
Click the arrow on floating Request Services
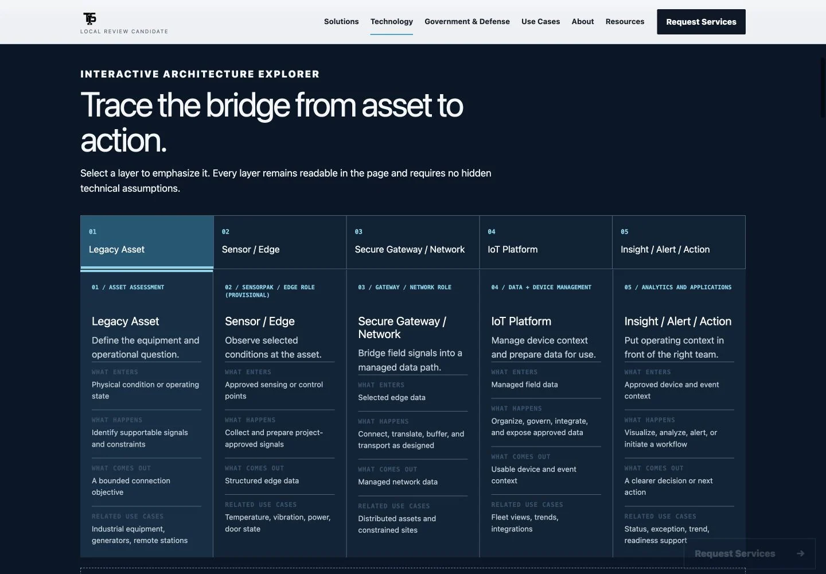(x=800, y=553)
